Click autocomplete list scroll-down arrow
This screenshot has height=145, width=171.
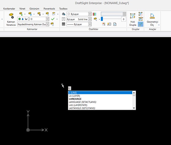(x=134, y=108)
